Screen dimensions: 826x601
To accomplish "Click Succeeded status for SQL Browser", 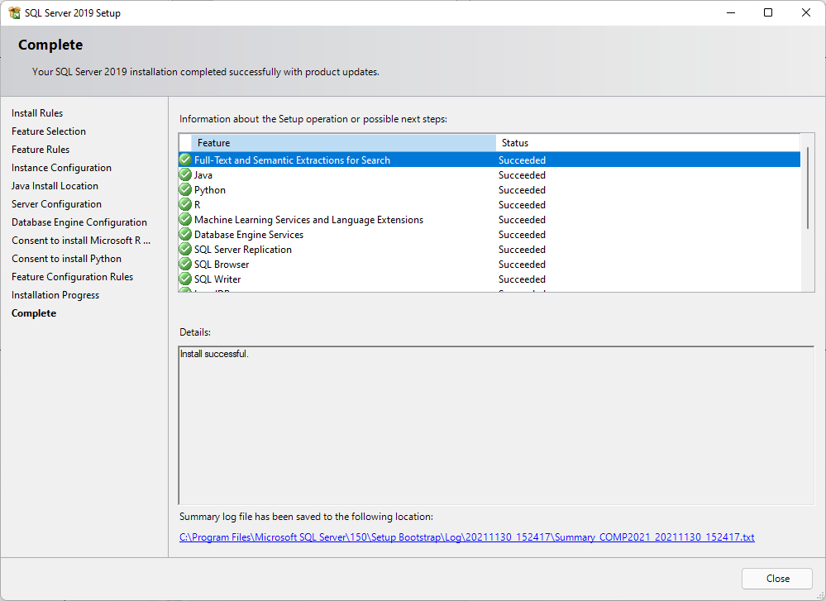I will 522,264.
